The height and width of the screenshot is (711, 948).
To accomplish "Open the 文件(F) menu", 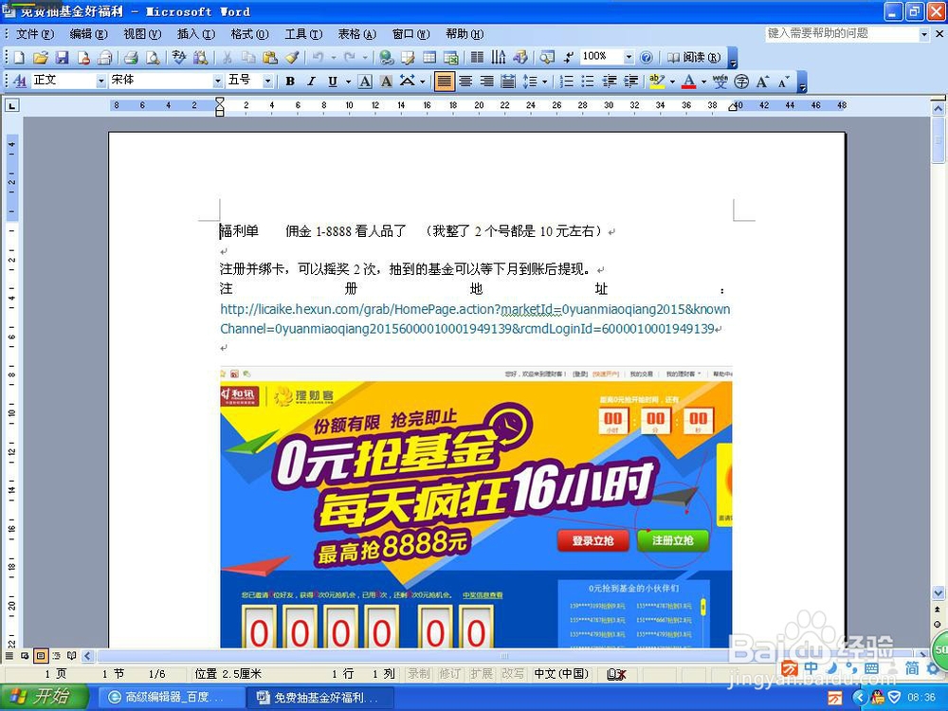I will [x=34, y=34].
